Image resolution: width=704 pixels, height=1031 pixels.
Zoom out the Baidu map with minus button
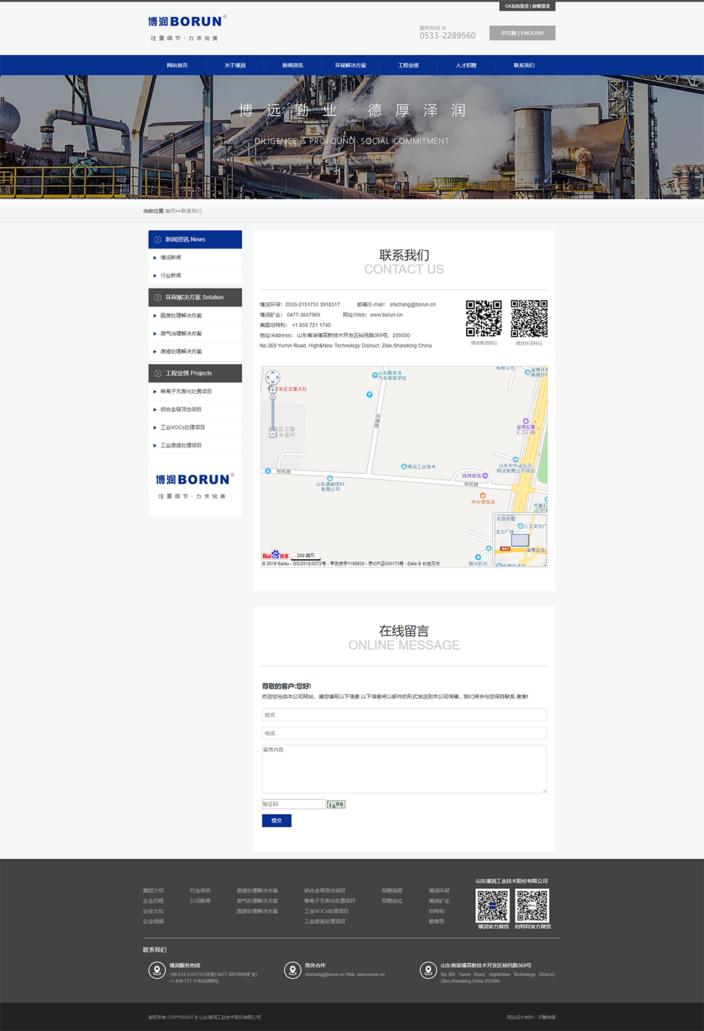click(273, 435)
